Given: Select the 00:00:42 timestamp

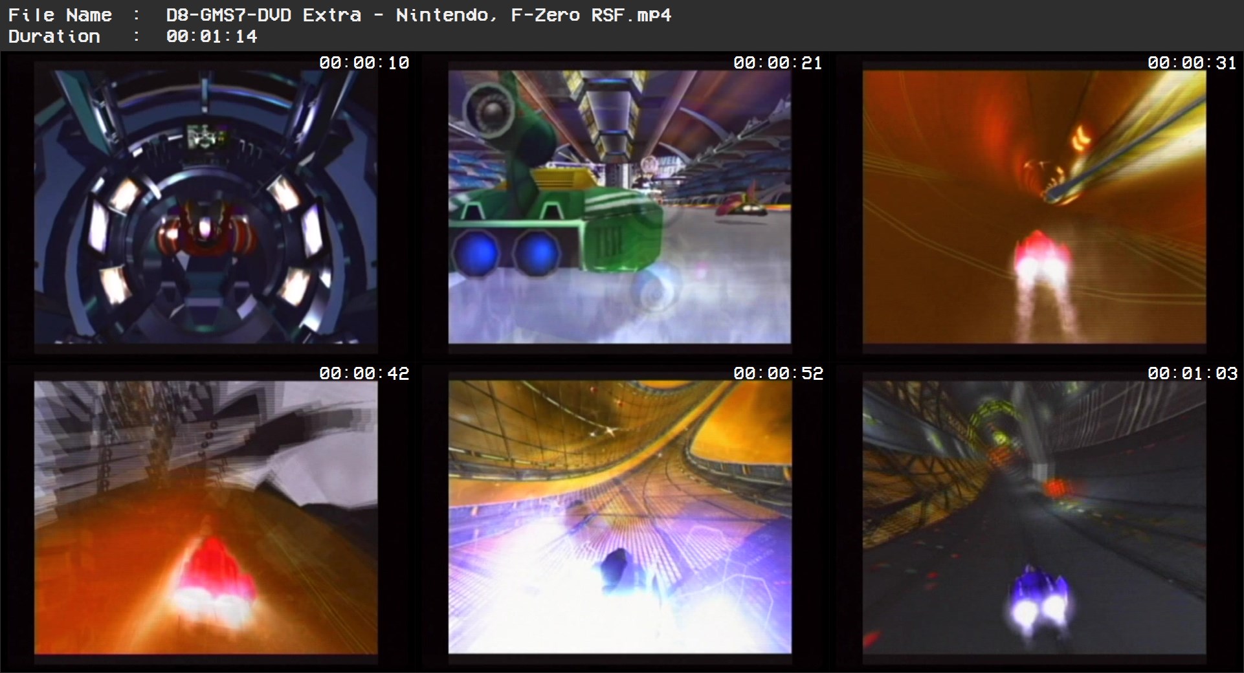Looking at the screenshot, I should [364, 373].
